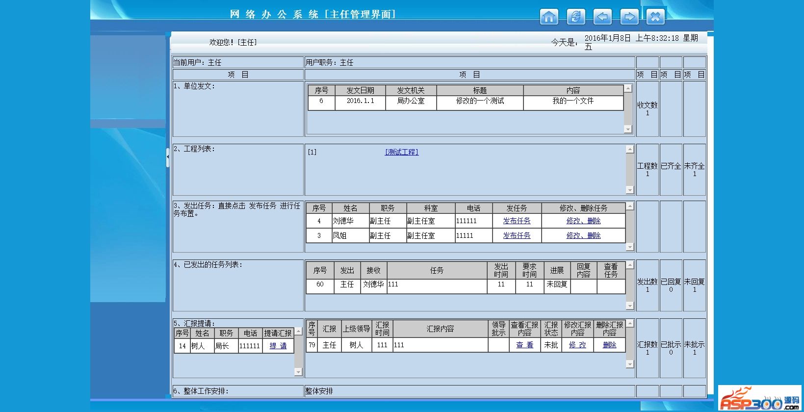Click the Refresh page icon
The width and height of the screenshot is (804, 412).
coord(575,17)
